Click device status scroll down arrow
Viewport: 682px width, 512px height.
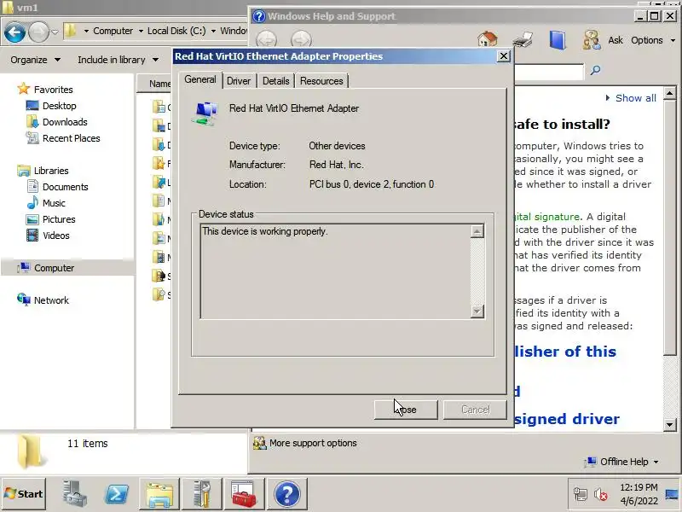[x=477, y=311]
